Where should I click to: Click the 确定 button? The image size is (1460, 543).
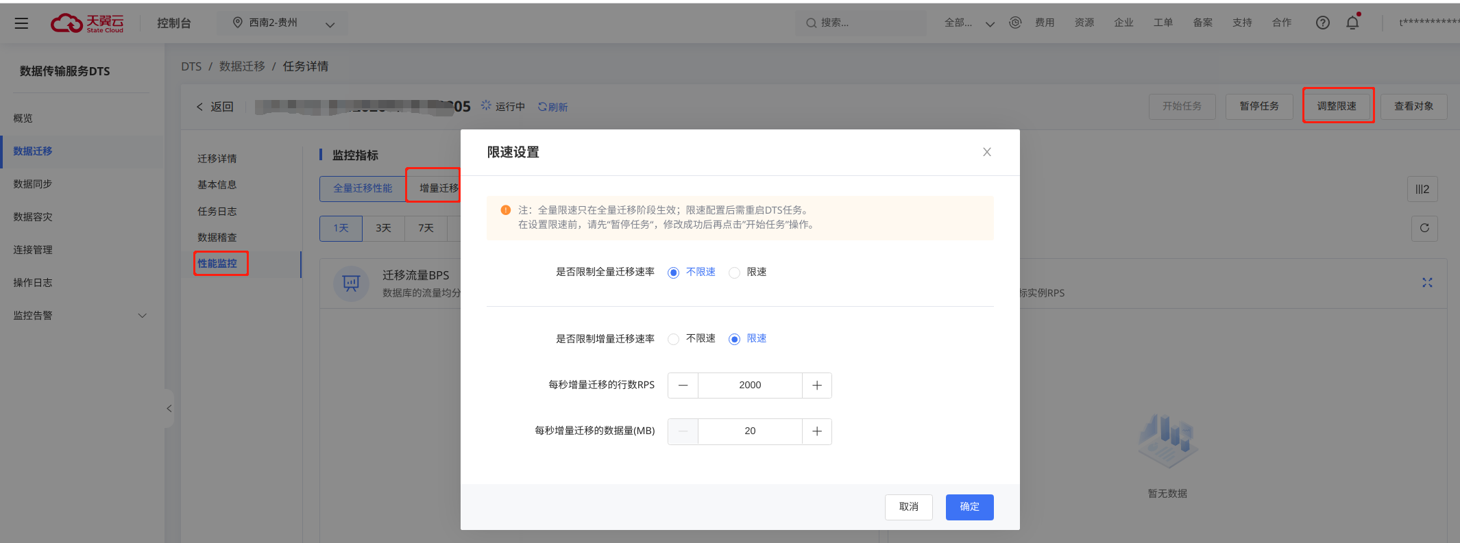pyautogui.click(x=969, y=507)
